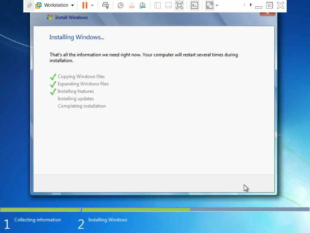The width and height of the screenshot is (310, 233).
Task: Click the Copying Windows files step
Action: (x=81, y=76)
